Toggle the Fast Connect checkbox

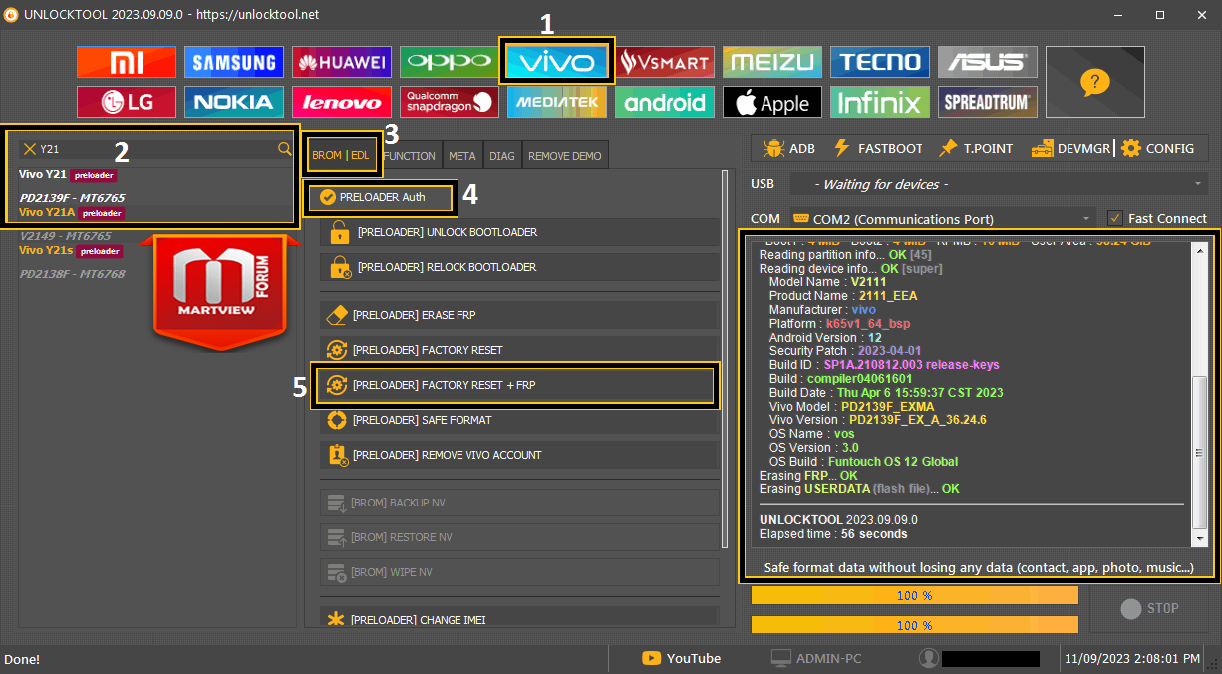click(1115, 218)
